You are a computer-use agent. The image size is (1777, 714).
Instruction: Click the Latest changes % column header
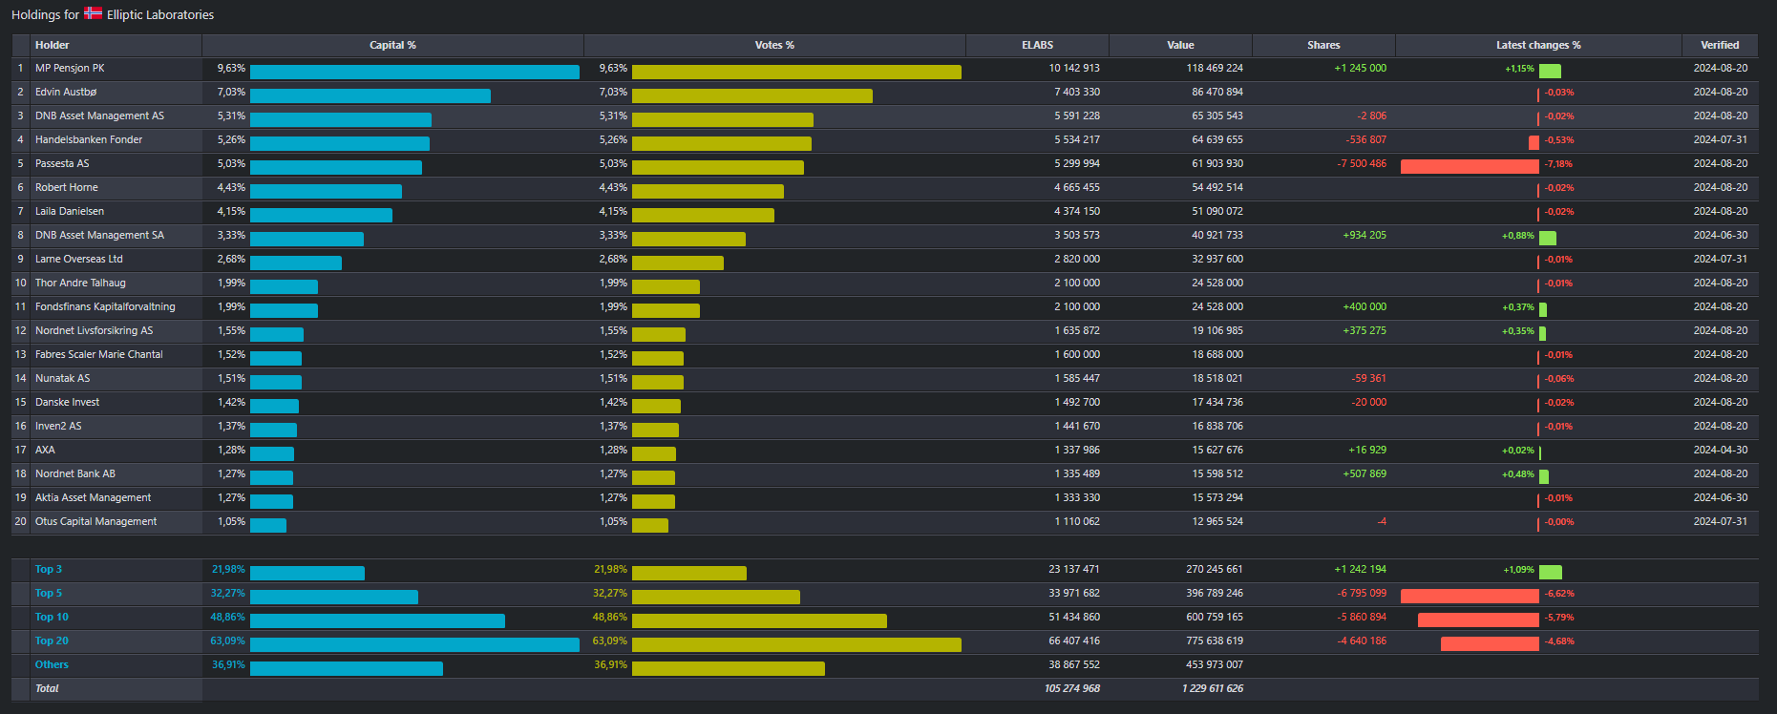[1537, 45]
